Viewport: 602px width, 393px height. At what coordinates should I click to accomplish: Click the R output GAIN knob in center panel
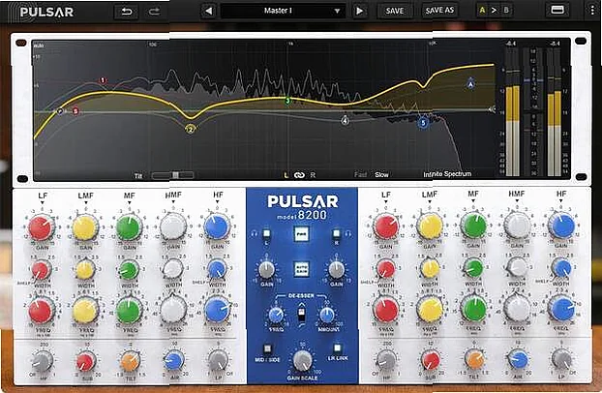(x=336, y=270)
